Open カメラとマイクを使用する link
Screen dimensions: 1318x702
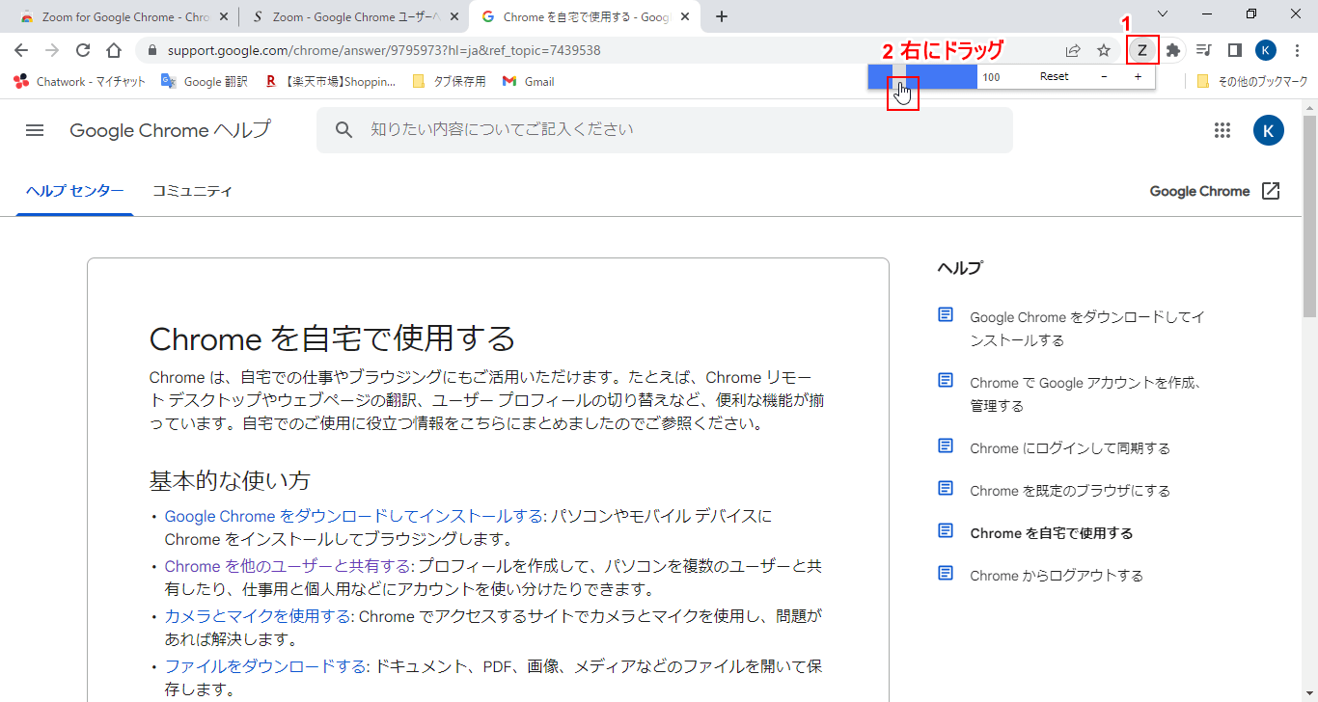tap(258, 616)
